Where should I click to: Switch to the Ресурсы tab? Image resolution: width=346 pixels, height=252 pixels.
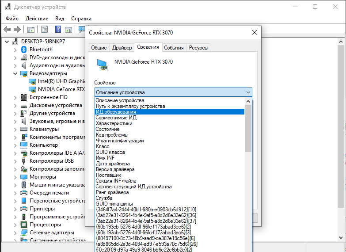[198, 48]
